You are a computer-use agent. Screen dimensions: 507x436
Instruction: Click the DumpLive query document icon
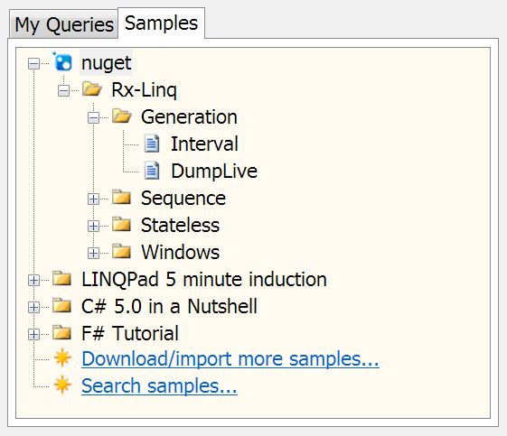click(152, 171)
